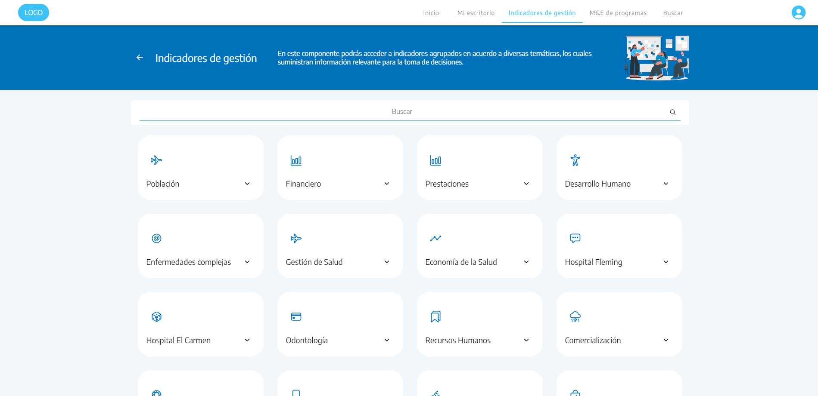
Task: Click the chat bubble icon on Hospital Fleming card
Action: [x=575, y=238]
